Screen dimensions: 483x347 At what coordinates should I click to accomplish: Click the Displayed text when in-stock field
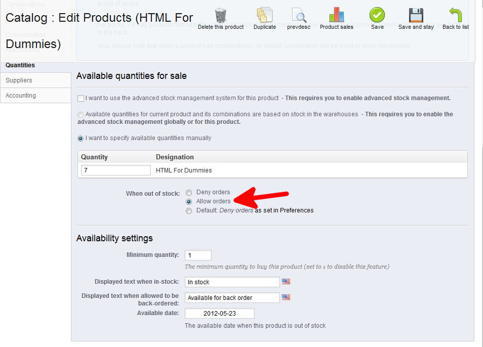tap(232, 282)
